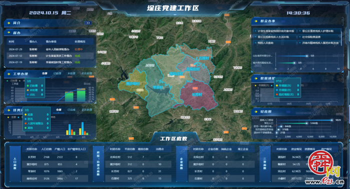The width and height of the screenshot is (350, 189).
Task: Click the yellow arrow icon beside 简介
Action: [9, 23]
